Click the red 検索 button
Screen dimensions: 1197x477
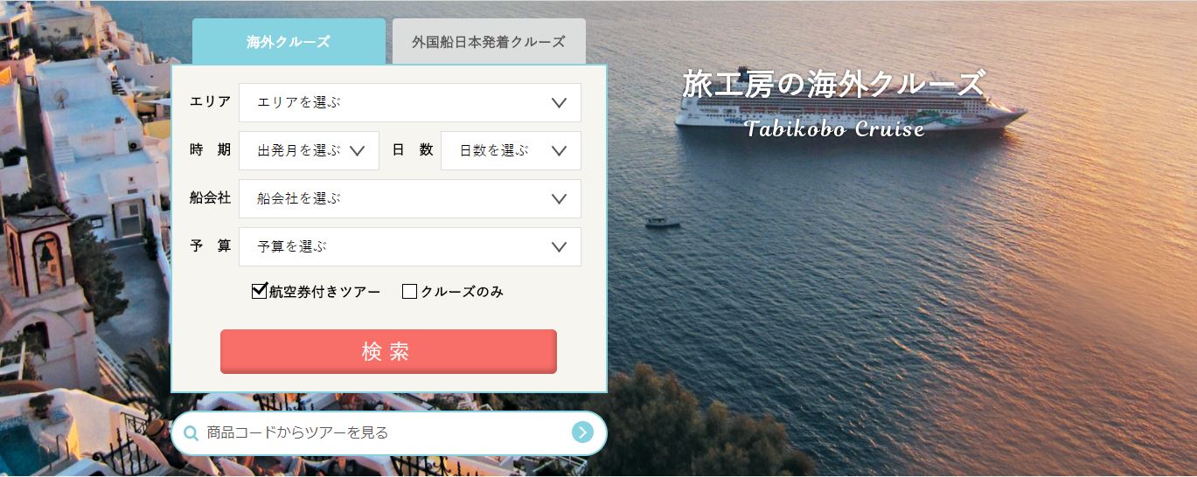pos(388,351)
